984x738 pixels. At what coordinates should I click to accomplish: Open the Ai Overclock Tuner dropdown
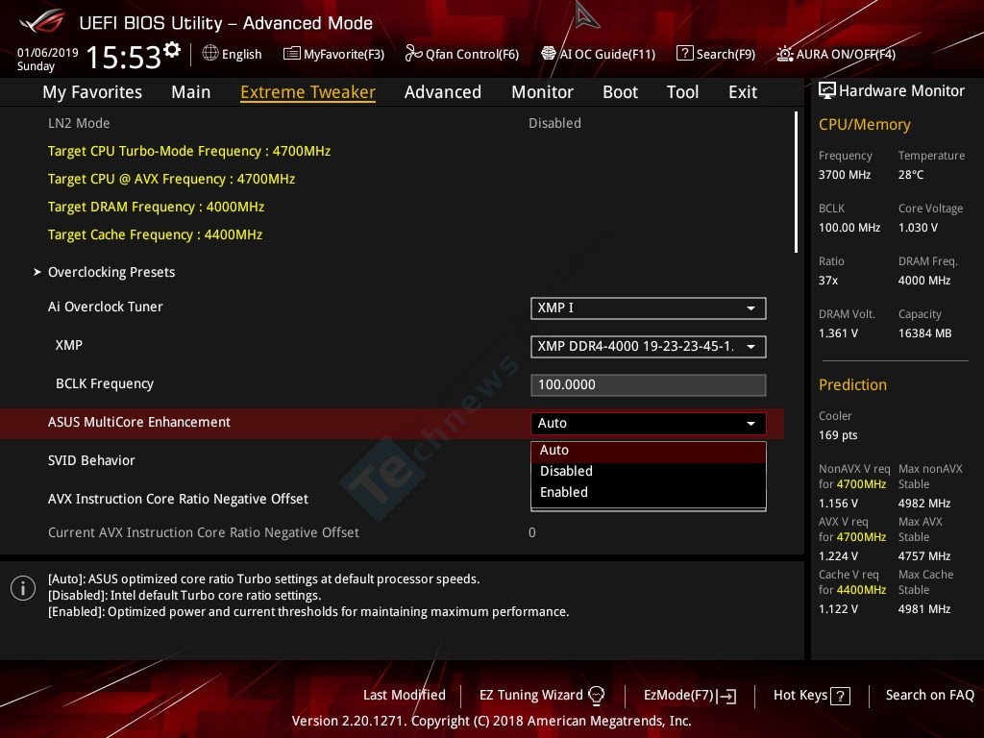pos(648,308)
